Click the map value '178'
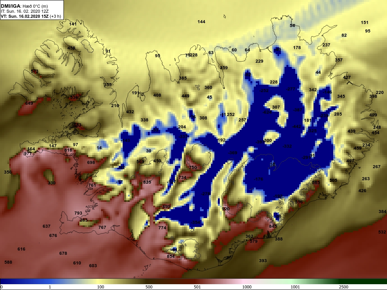This screenshot has height=290, width=387. tap(297, 48)
